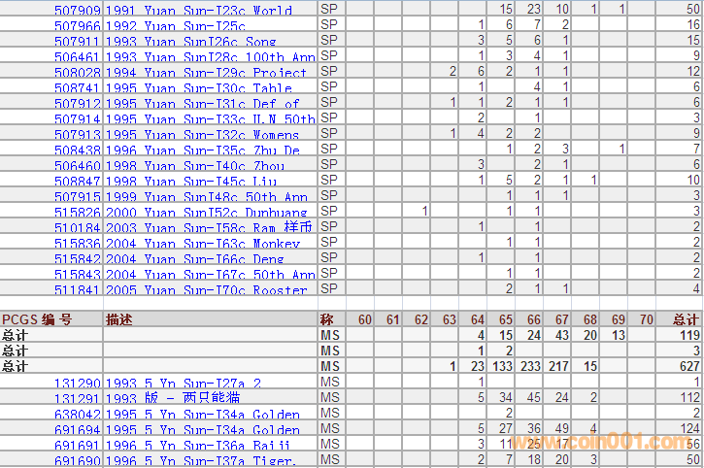Select PCGS number 506461

coord(77,56)
